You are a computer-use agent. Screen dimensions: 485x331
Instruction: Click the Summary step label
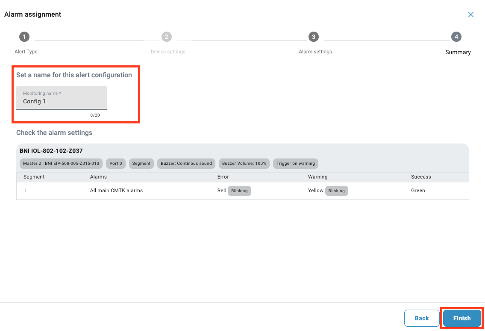pyautogui.click(x=458, y=52)
